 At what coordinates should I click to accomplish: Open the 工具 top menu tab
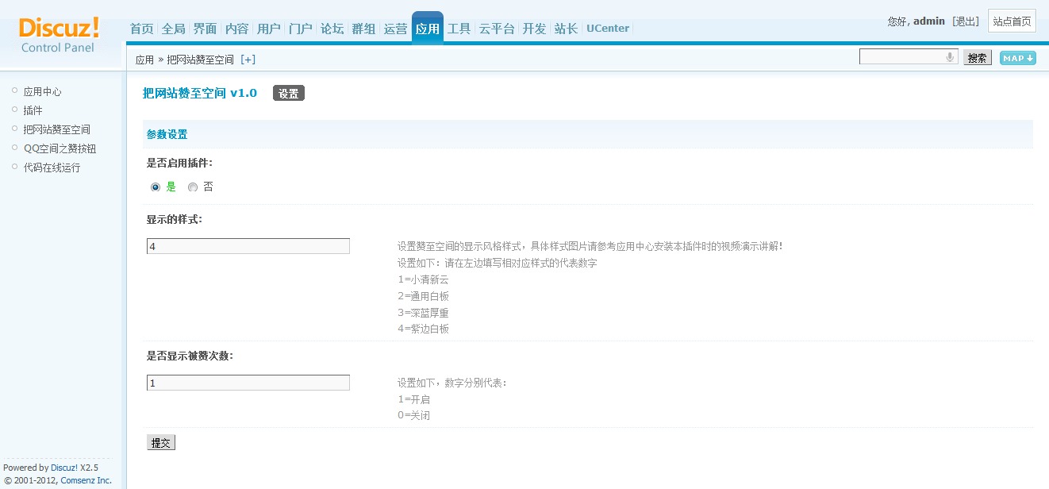[459, 29]
